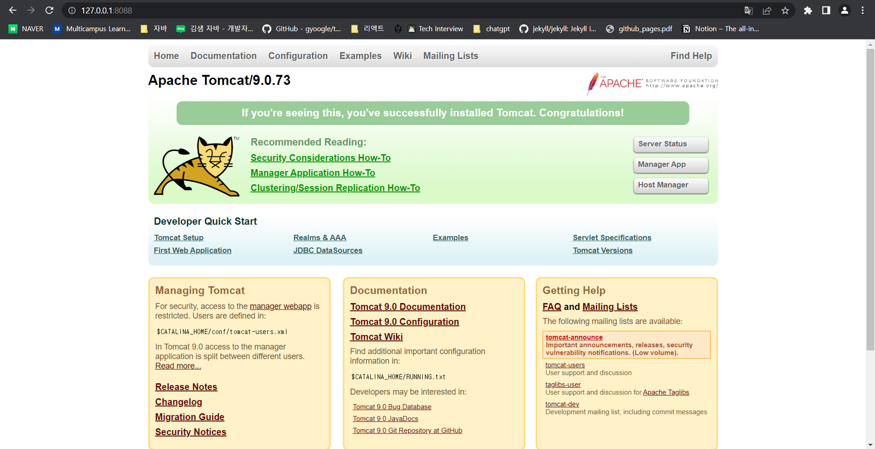Open the 자바 bookmark folder
The width and height of the screenshot is (875, 449).
(154, 29)
